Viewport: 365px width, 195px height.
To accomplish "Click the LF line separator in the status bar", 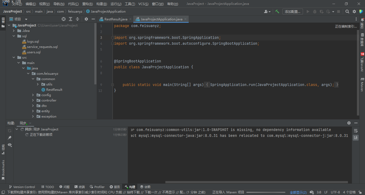I will (x=326, y=192).
